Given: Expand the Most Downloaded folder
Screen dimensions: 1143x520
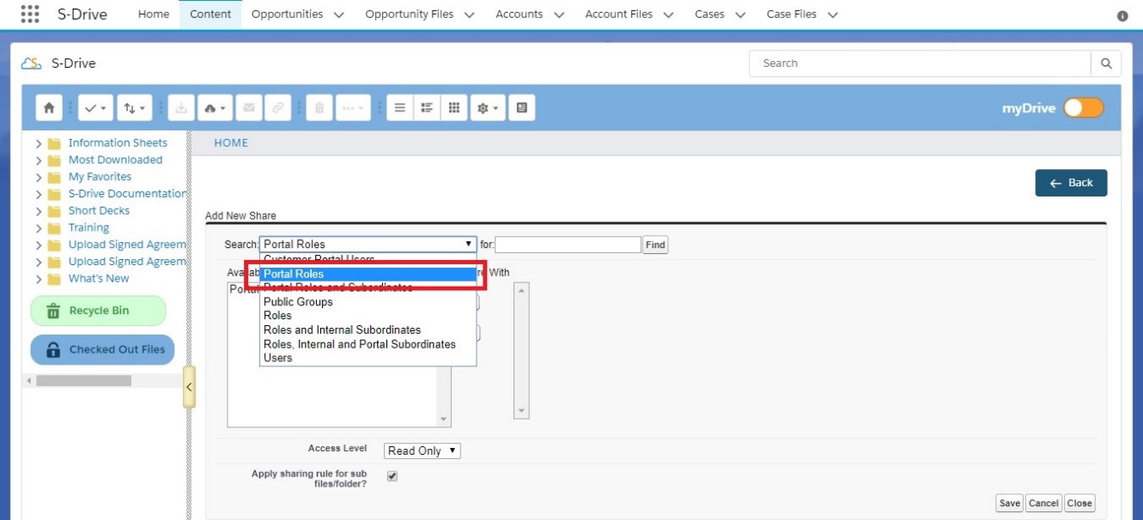Looking at the screenshot, I should pos(39,160).
